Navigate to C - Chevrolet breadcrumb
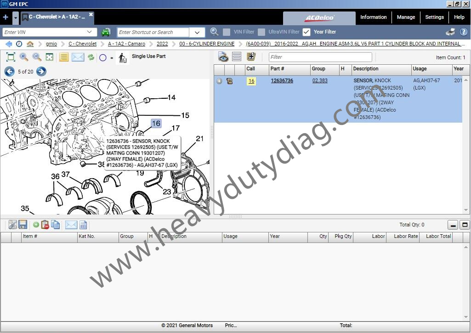Viewport: 471px width, 333px height. [83, 44]
